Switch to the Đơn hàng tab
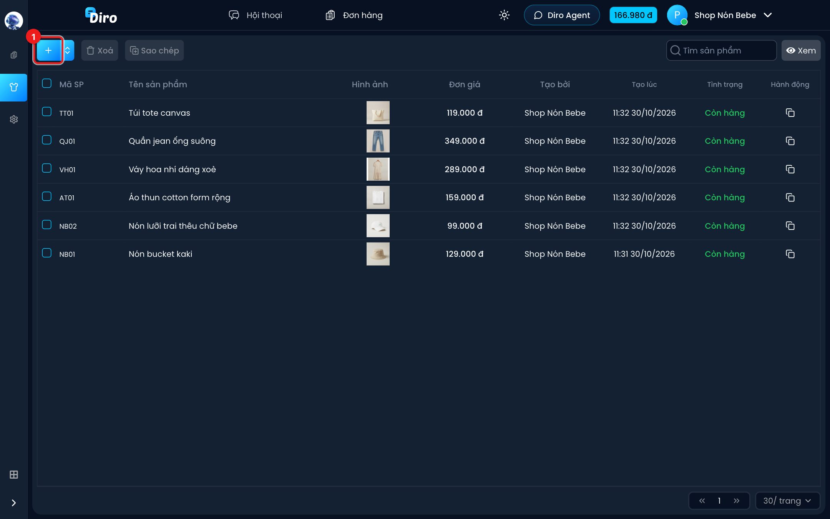 pos(354,15)
